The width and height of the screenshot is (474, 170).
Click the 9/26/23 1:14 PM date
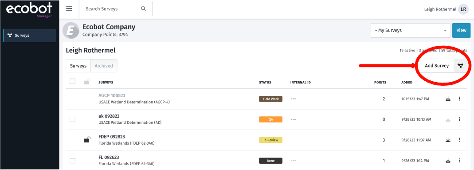click(415, 161)
